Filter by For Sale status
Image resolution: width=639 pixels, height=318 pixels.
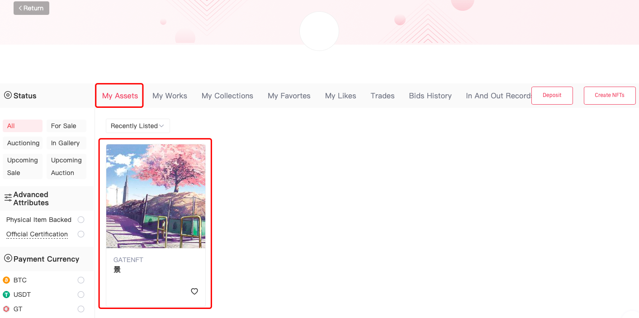[x=66, y=126]
